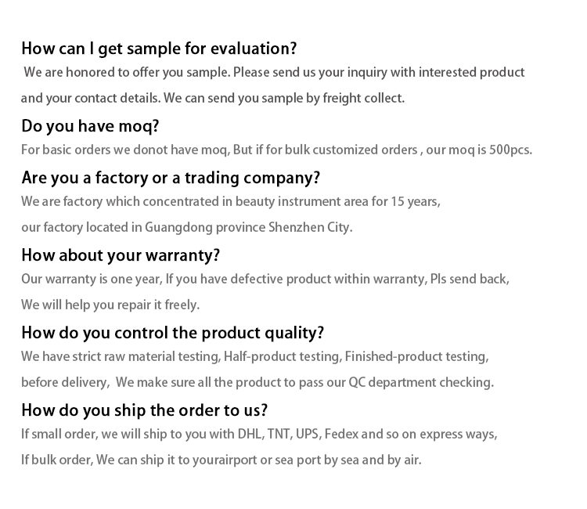The image size is (587, 509).
Task: Click the 'If bulk order' sea port shipping line
Action: [221, 460]
